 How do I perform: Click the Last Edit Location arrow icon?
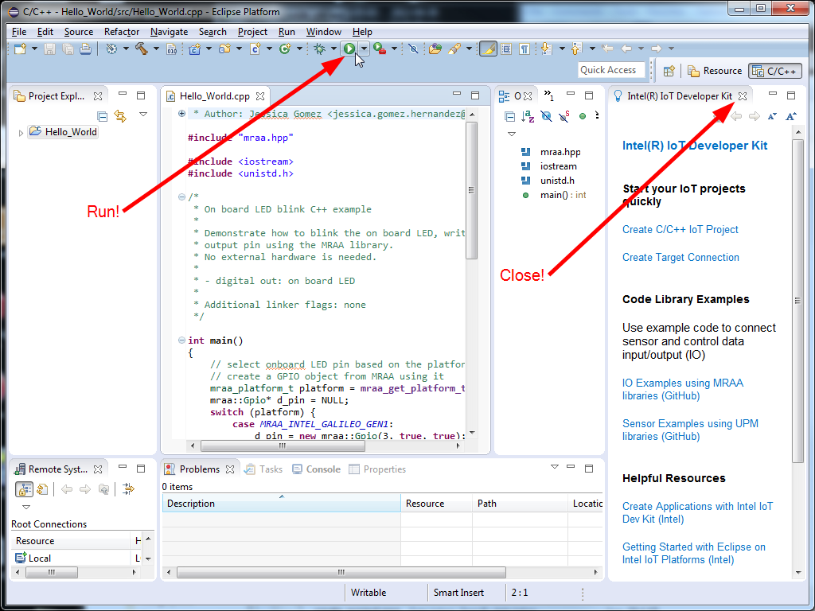pos(607,49)
